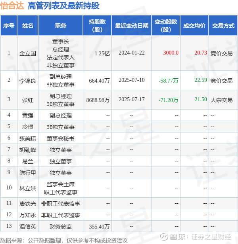The height and width of the screenshot is (244, 238).
Task: Click the 董事长 position text
Action: [x=61, y=42]
